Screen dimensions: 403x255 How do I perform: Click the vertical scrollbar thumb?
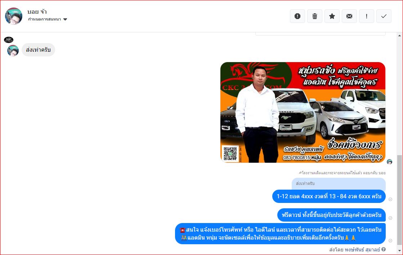(x=399, y=200)
